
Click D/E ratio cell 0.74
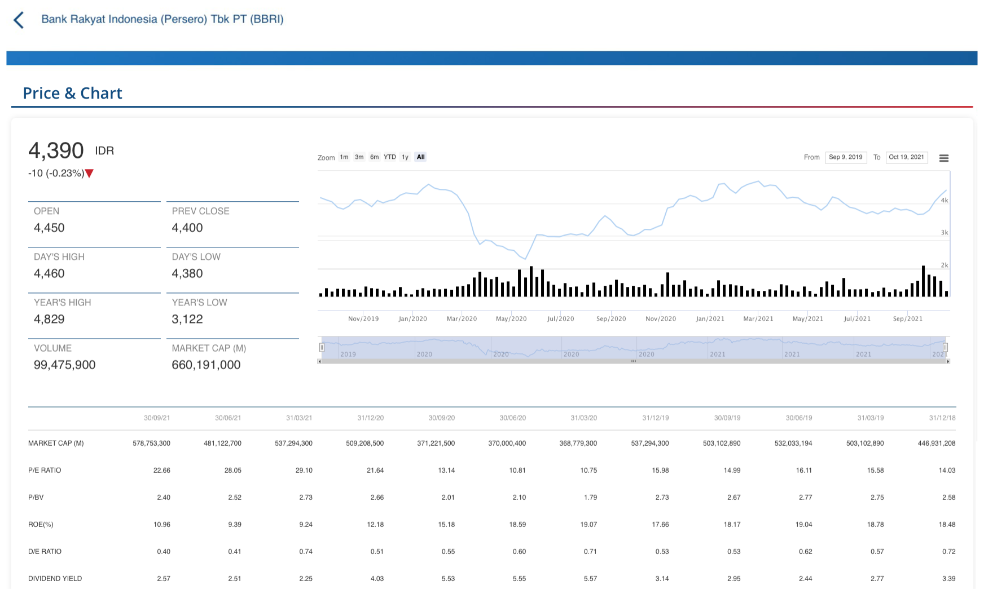(x=306, y=552)
